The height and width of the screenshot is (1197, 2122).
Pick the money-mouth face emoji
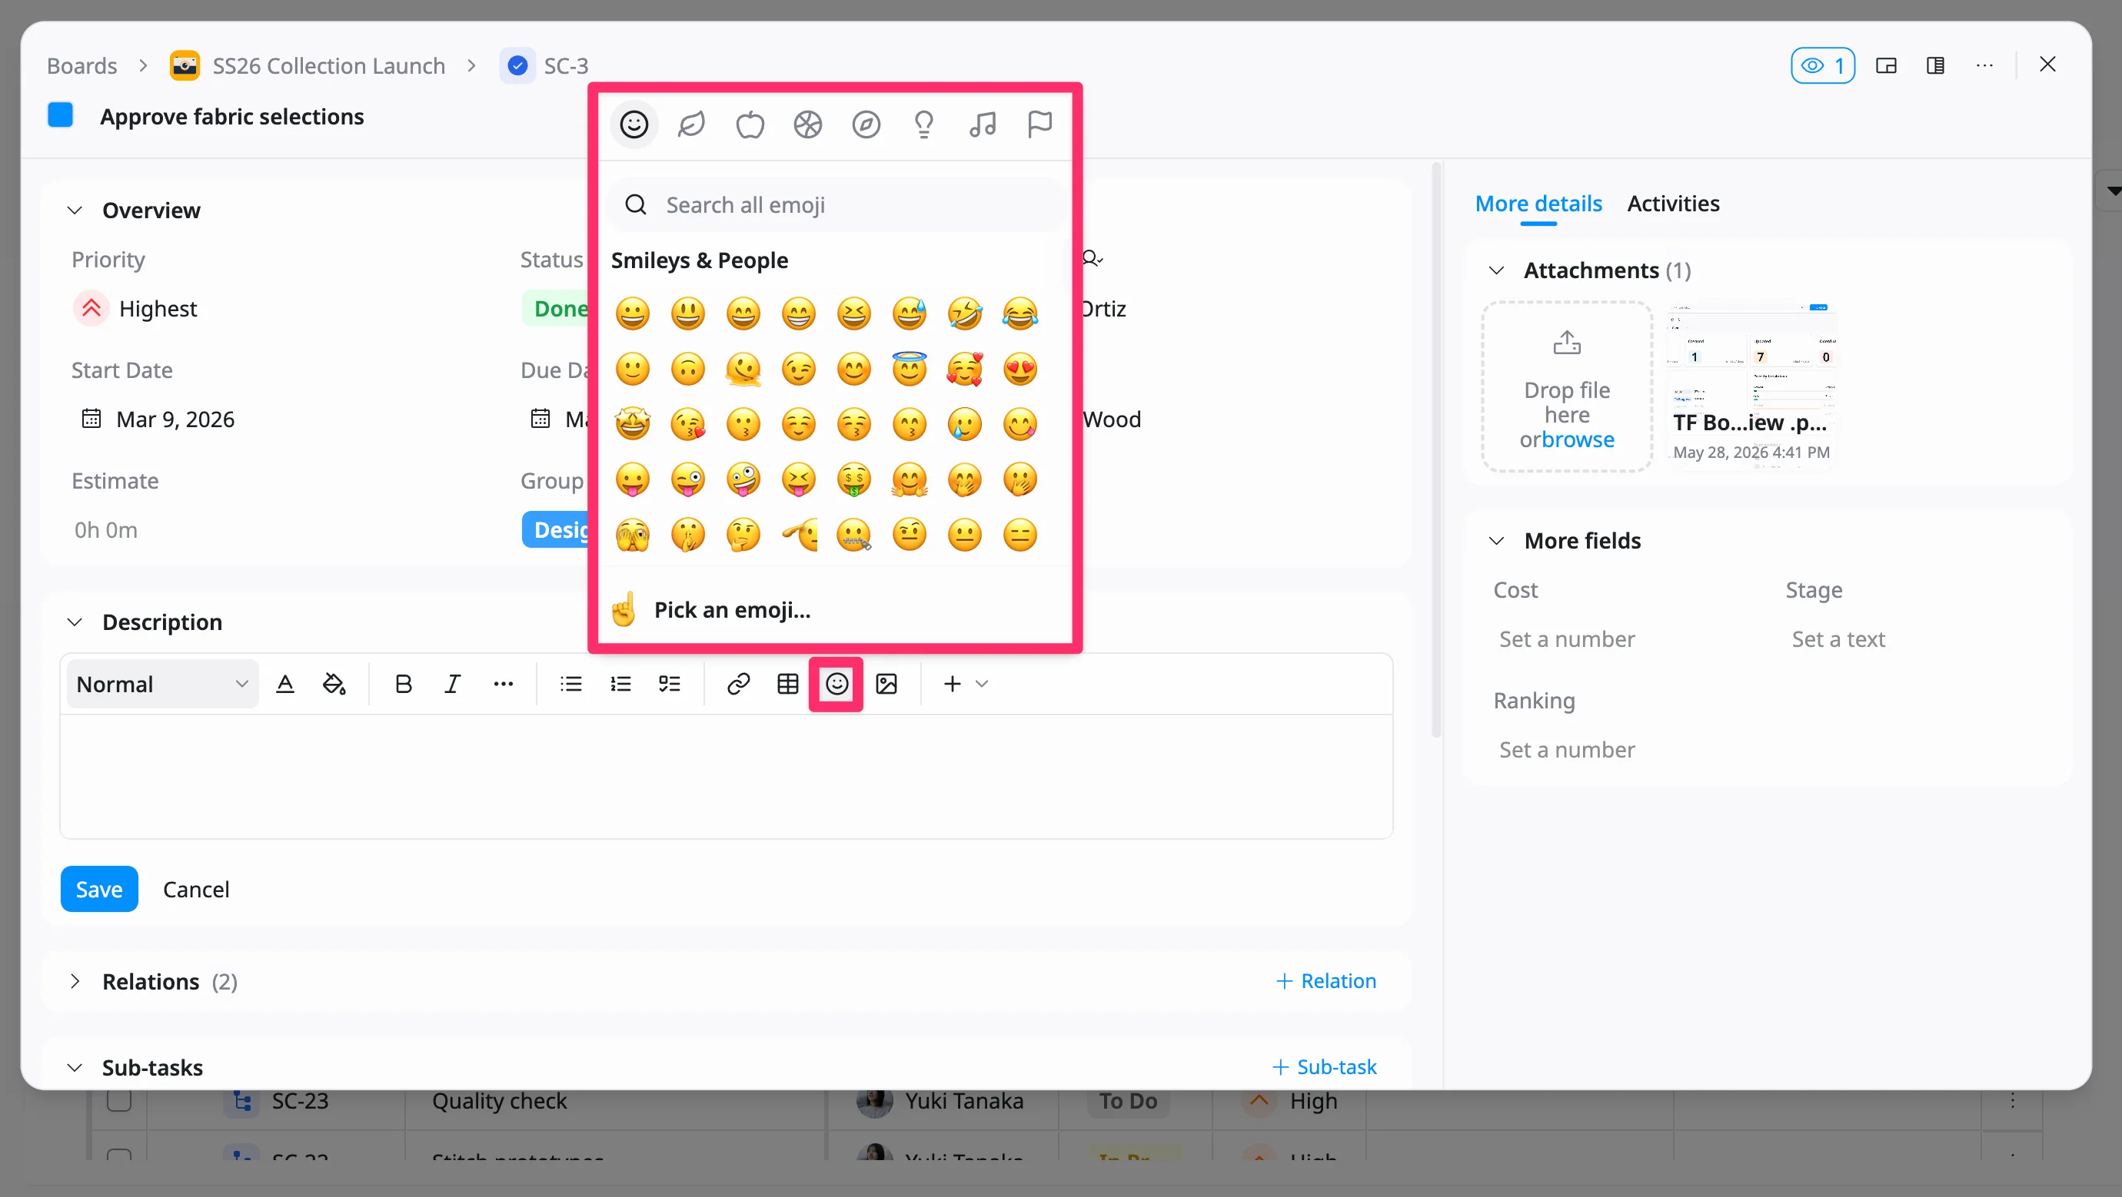853,480
